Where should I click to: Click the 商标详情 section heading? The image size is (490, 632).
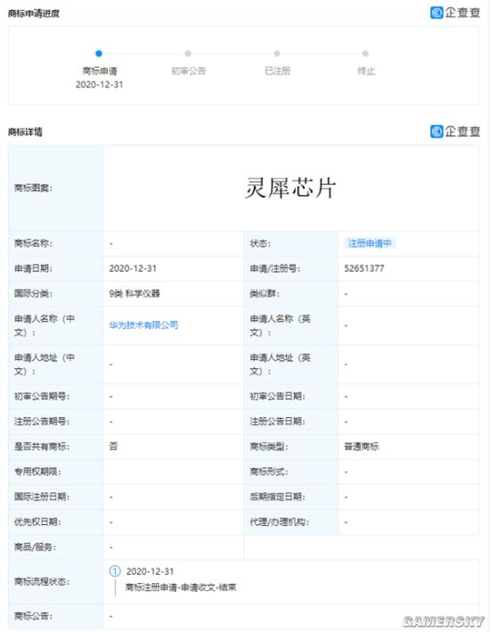click(x=25, y=132)
